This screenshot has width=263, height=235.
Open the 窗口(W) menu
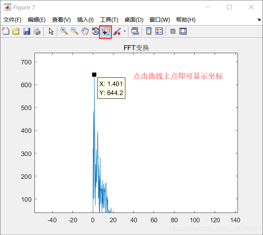point(160,20)
